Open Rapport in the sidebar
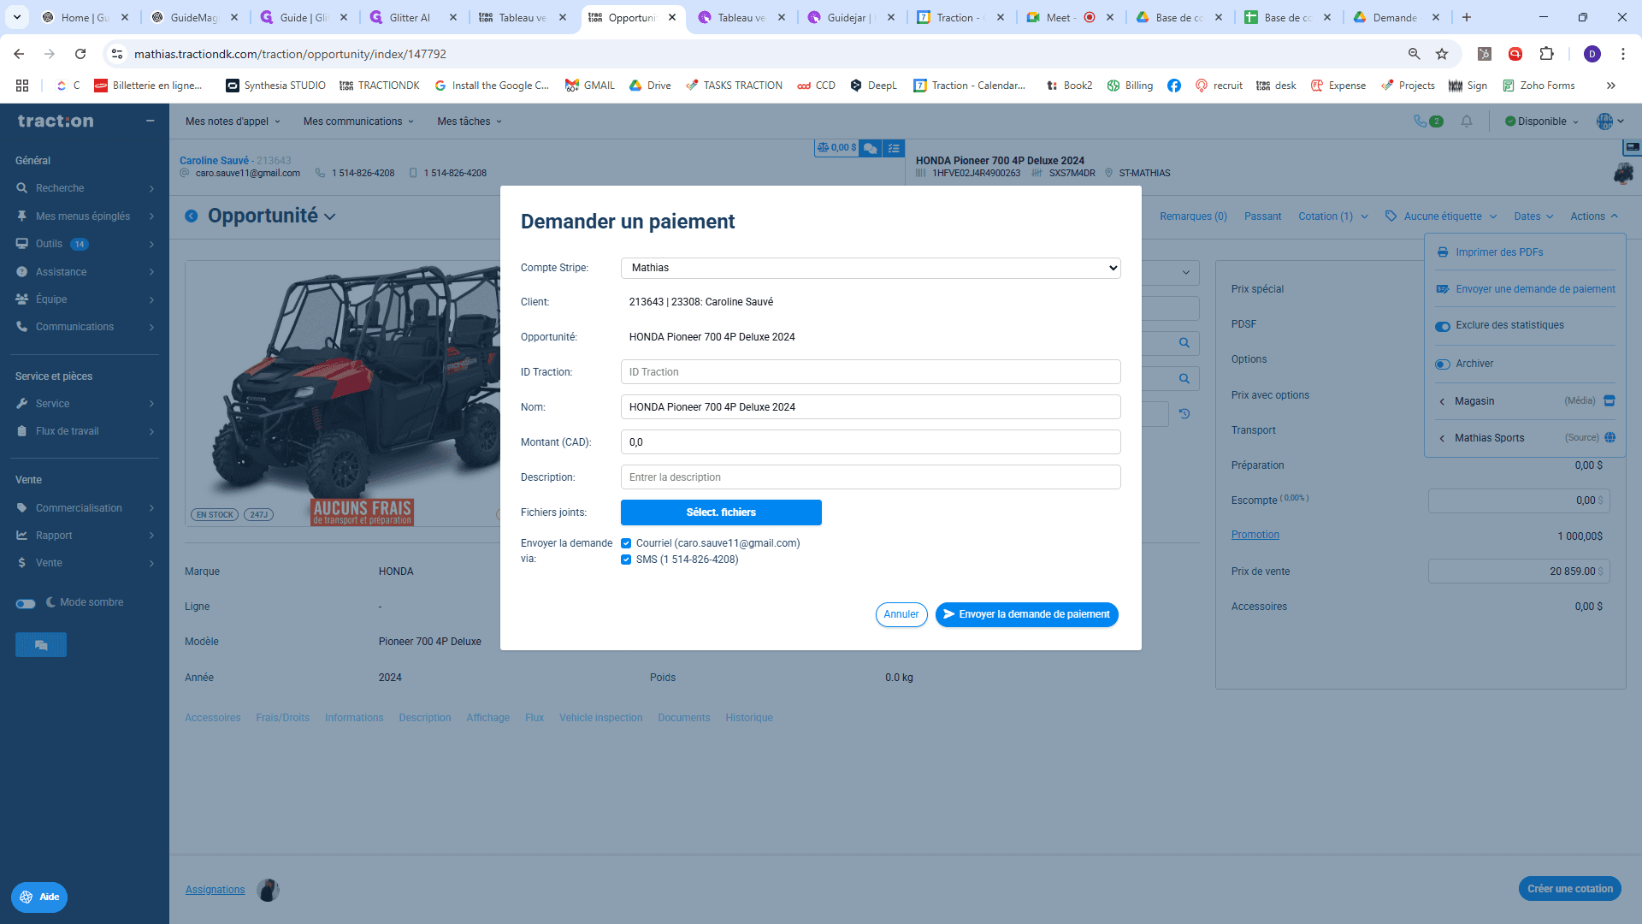 coord(85,536)
